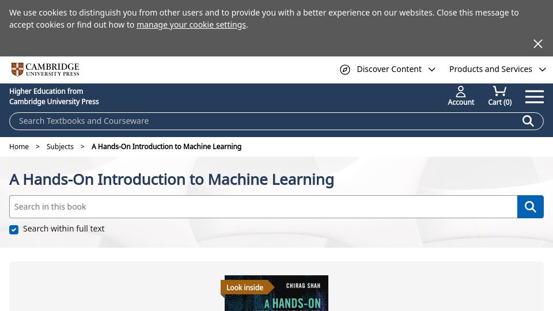Image resolution: width=553 pixels, height=311 pixels.
Task: Expand the Products and Services dropdown
Action: point(497,70)
